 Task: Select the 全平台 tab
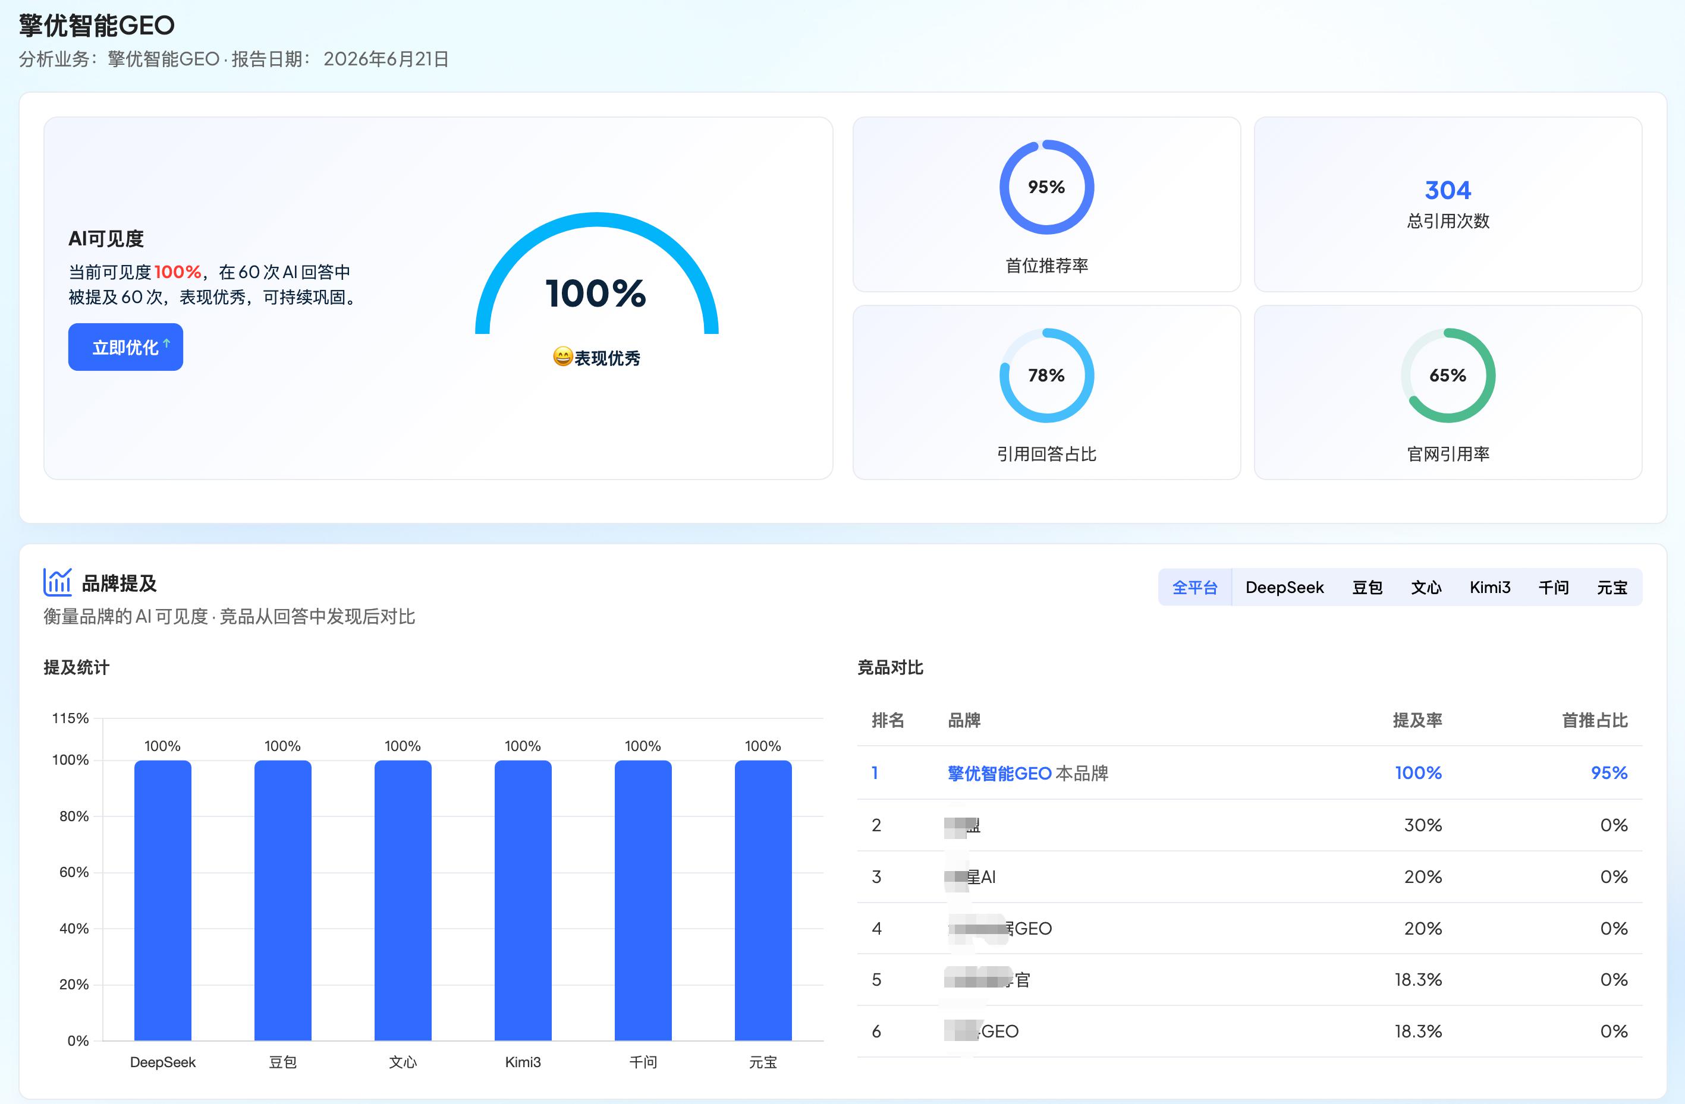(1194, 588)
